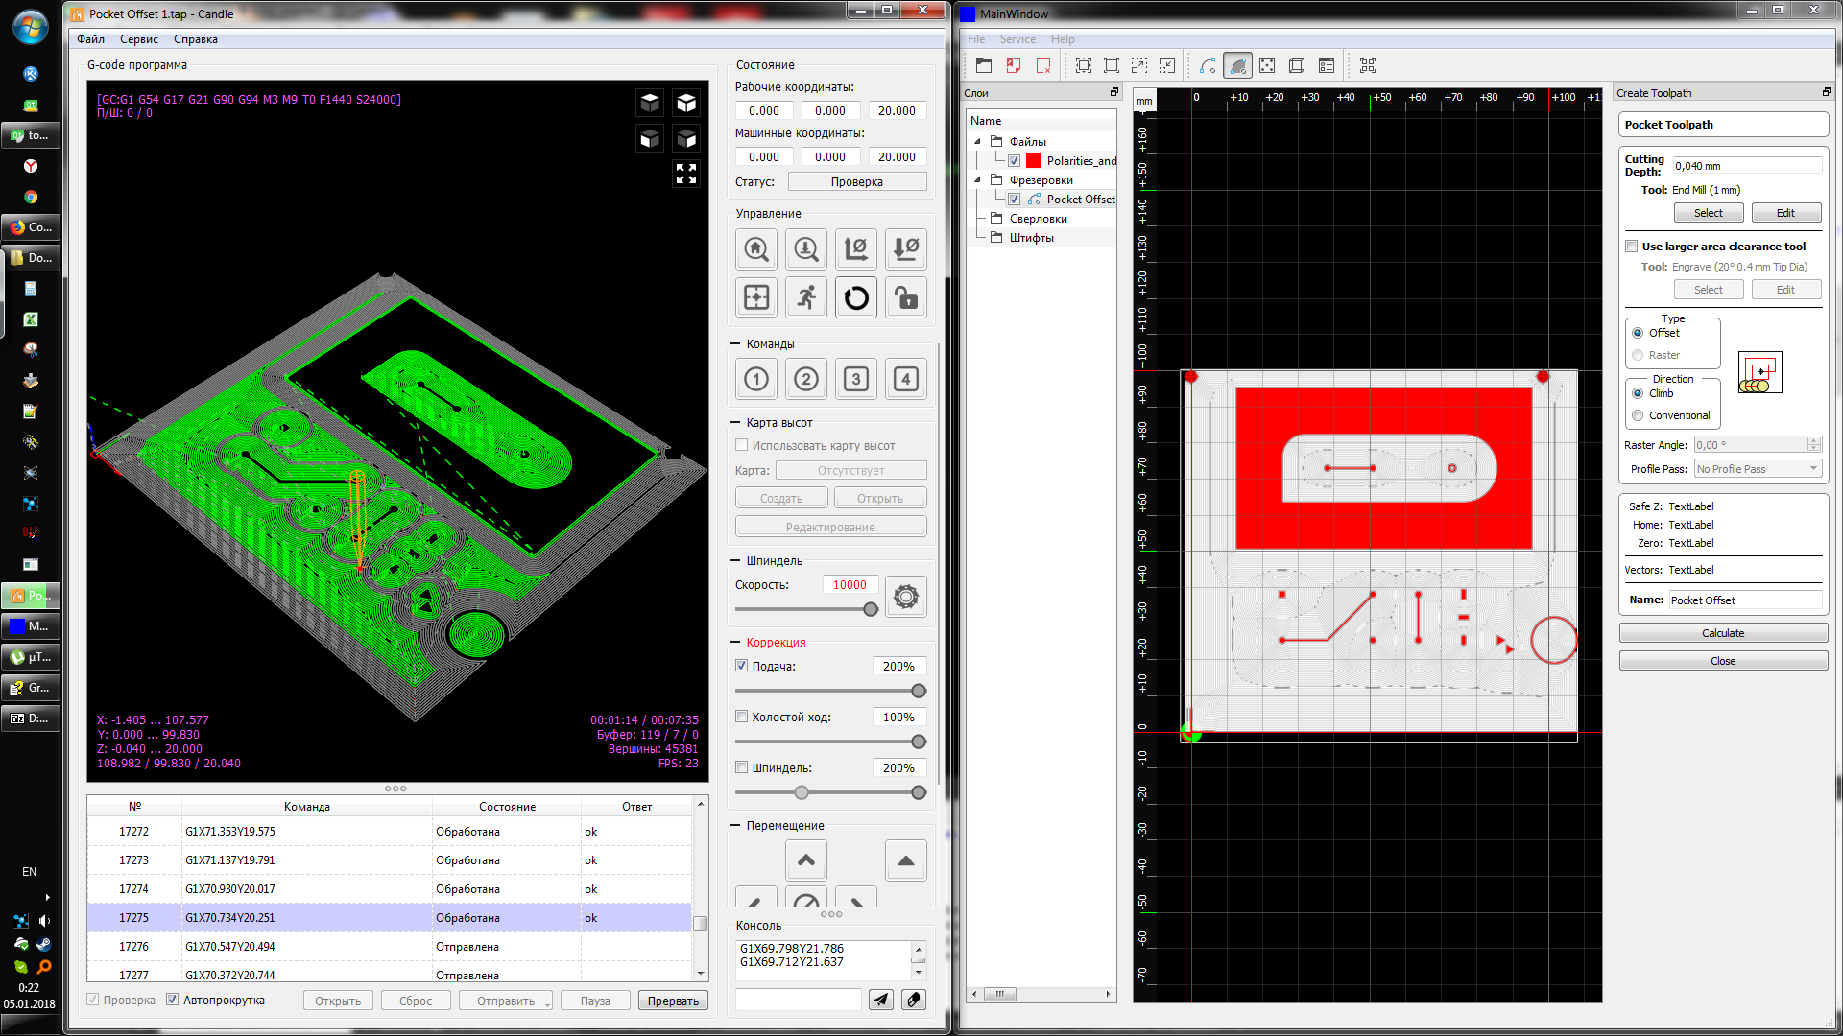
Task: Click the open folder icon in MainWindow toolbar
Action: pyautogui.click(x=983, y=65)
